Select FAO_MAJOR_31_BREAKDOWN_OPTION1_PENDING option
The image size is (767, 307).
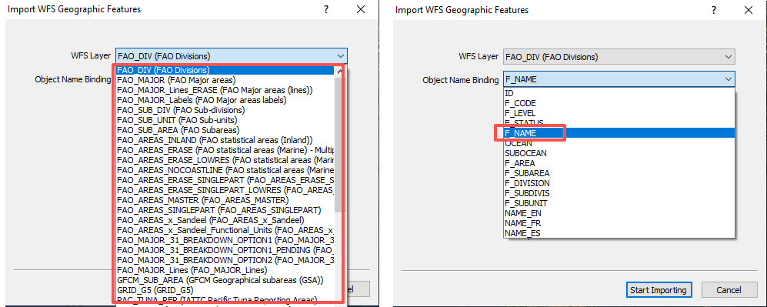tap(225, 250)
